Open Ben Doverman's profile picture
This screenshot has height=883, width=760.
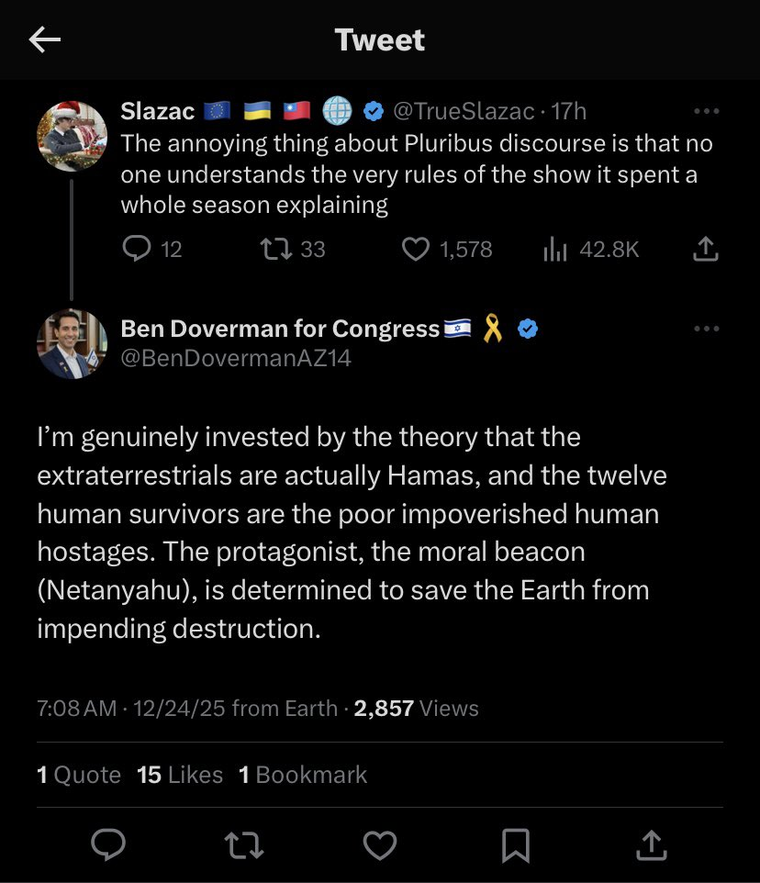[x=73, y=343]
